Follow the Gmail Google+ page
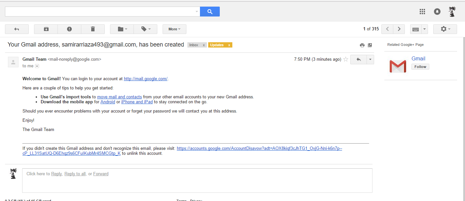This screenshot has height=201, width=465. [x=420, y=67]
